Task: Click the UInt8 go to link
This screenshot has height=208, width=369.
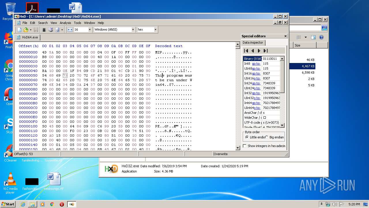Action: click(x=257, y=68)
